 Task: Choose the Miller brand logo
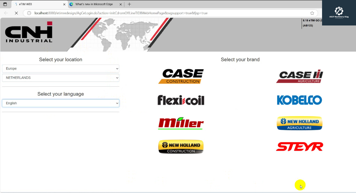point(181,123)
